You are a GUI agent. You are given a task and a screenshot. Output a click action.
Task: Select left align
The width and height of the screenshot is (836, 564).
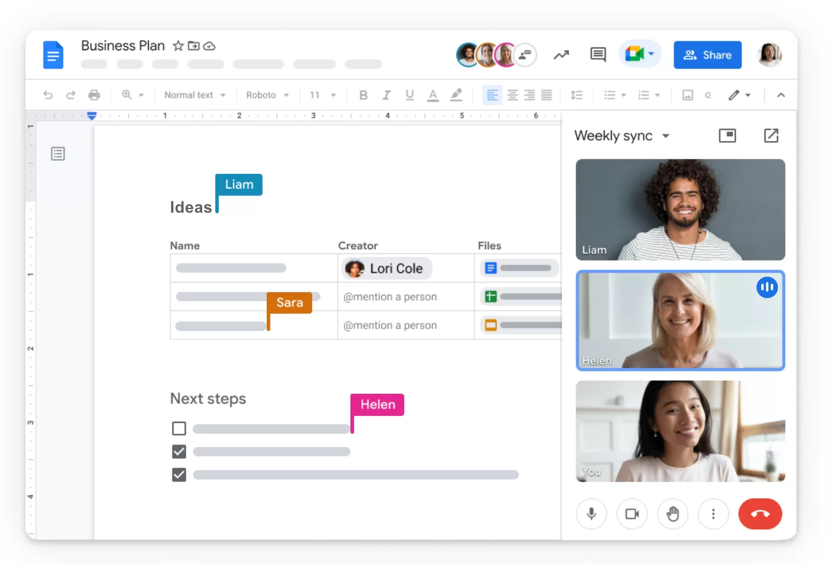pyautogui.click(x=492, y=95)
